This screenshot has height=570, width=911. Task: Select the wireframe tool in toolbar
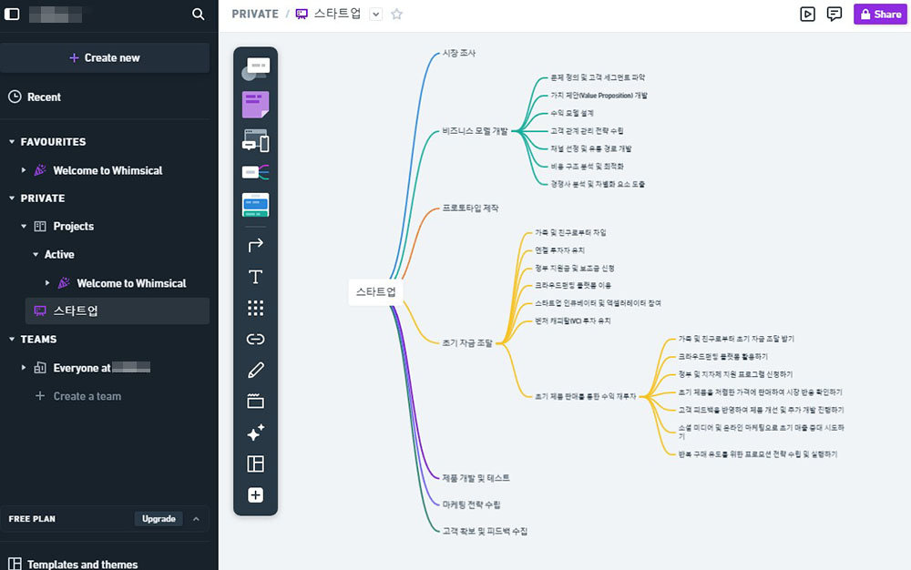pyautogui.click(x=255, y=141)
